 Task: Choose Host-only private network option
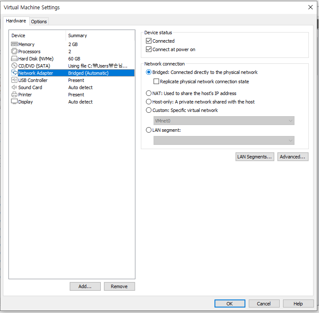click(149, 101)
